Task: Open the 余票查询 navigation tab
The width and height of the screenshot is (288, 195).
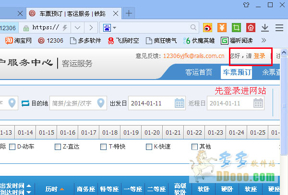Action: click(271, 72)
